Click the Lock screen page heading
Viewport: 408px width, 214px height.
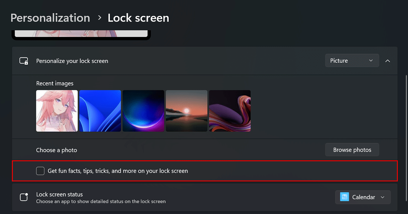pyautogui.click(x=138, y=18)
